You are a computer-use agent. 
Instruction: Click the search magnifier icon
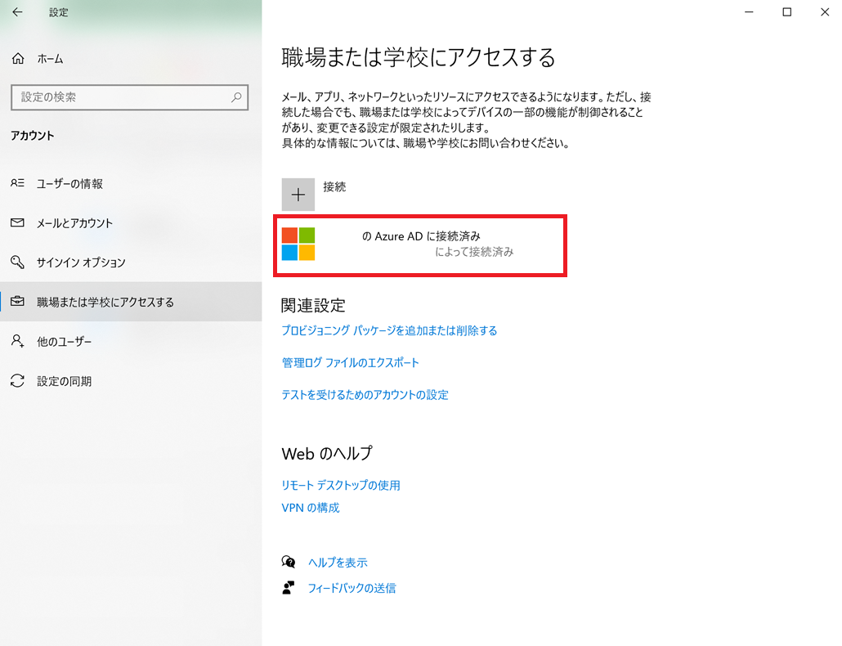[x=236, y=97]
